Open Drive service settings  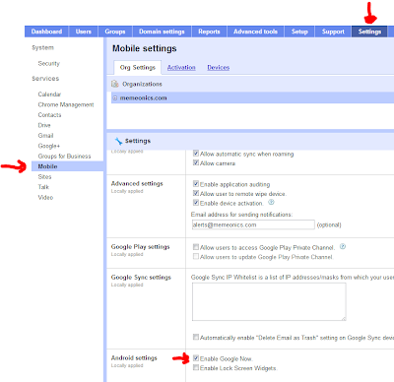pos(44,125)
